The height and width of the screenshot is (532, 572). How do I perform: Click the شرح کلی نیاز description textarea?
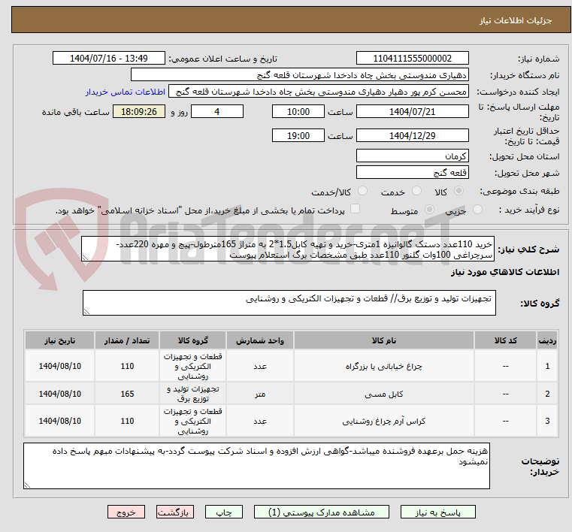click(x=287, y=249)
